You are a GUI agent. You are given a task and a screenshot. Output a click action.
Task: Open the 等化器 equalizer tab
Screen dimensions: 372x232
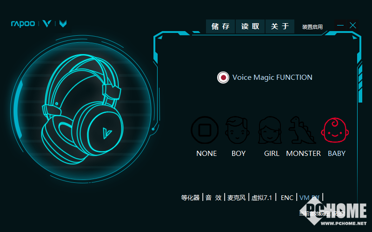tap(190, 198)
